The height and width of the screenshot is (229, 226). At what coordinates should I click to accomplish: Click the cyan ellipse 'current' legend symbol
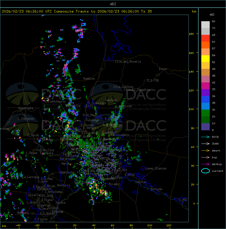(205, 171)
